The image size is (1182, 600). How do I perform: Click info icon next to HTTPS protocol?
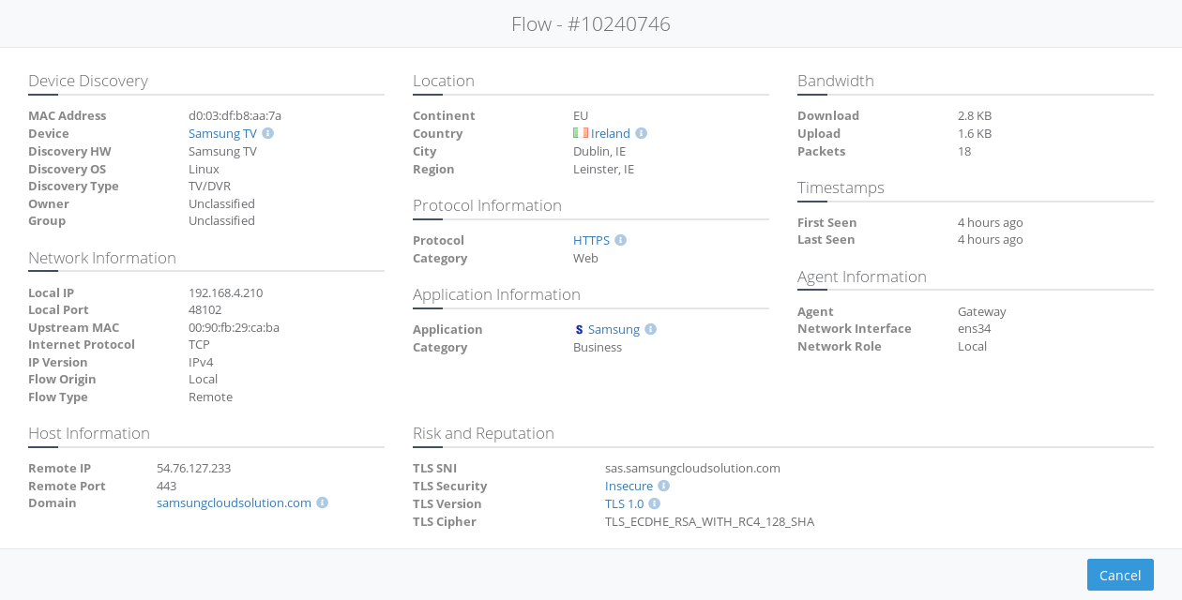point(620,241)
